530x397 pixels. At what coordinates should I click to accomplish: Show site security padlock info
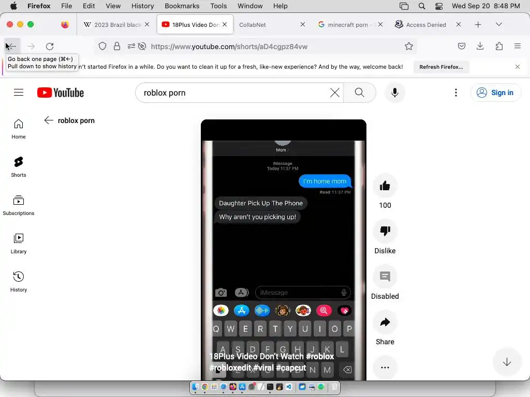coord(117,46)
